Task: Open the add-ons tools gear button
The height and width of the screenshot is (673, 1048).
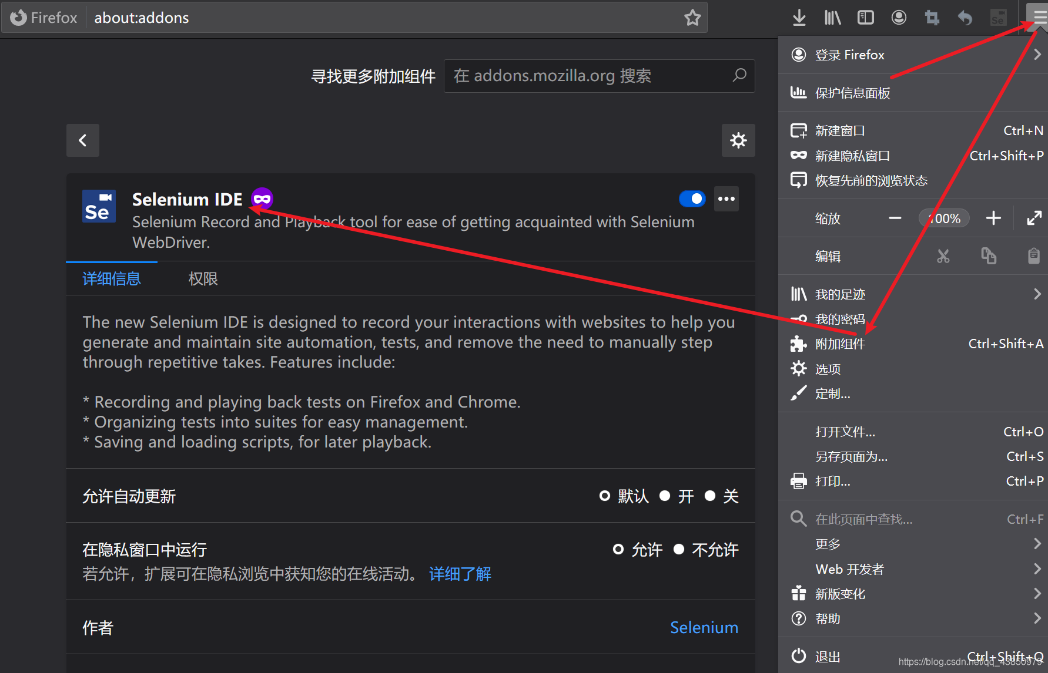Action: click(x=738, y=140)
